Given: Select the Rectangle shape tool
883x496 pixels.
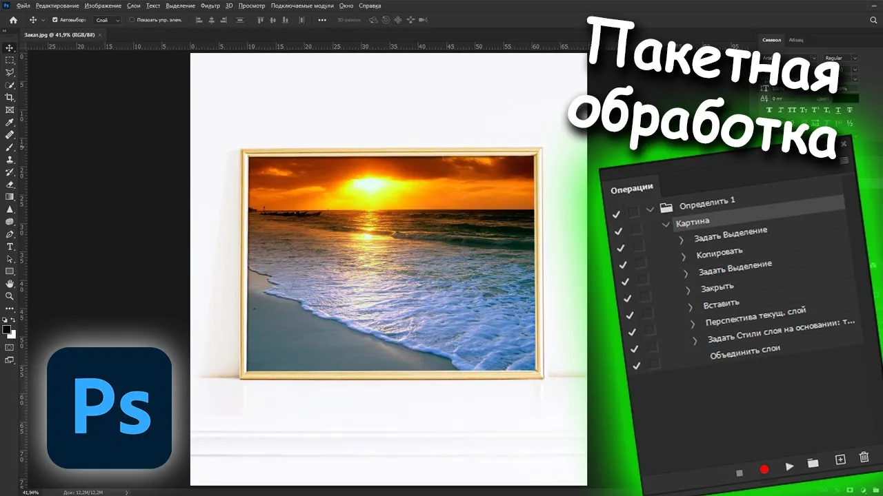Looking at the screenshot, I should coord(10,271).
